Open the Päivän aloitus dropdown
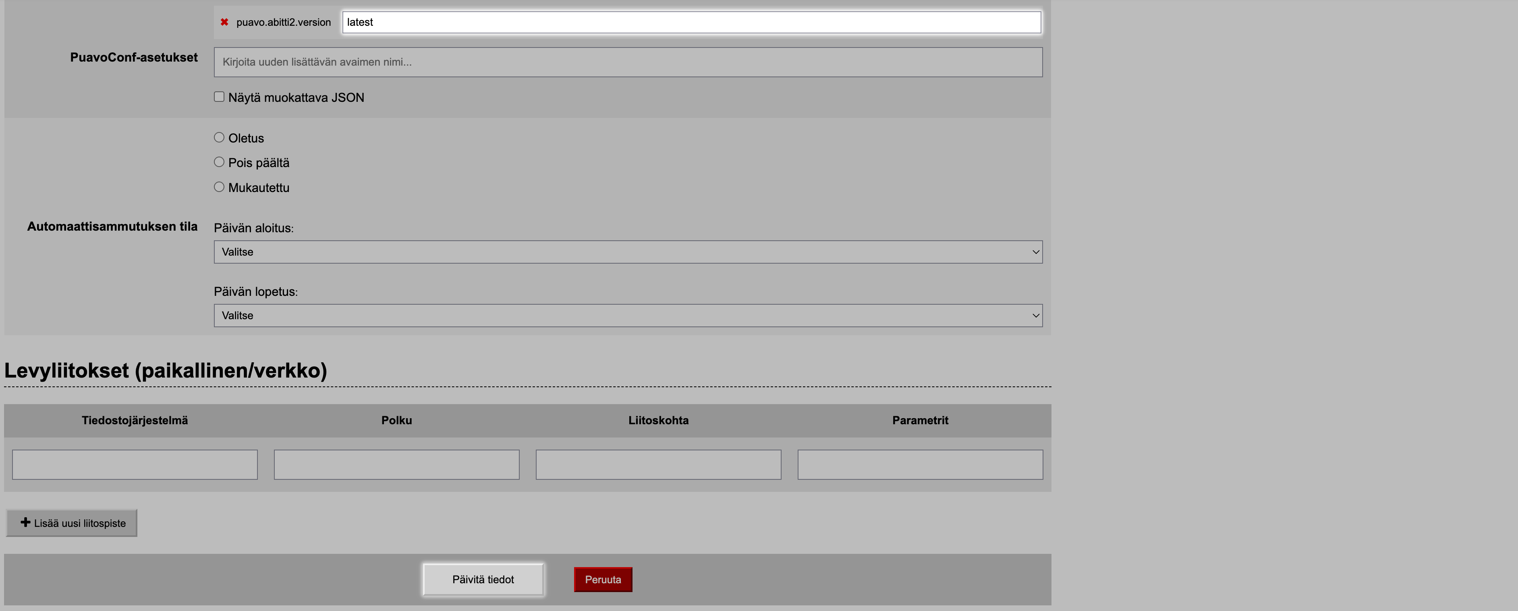1518x611 pixels. [628, 252]
